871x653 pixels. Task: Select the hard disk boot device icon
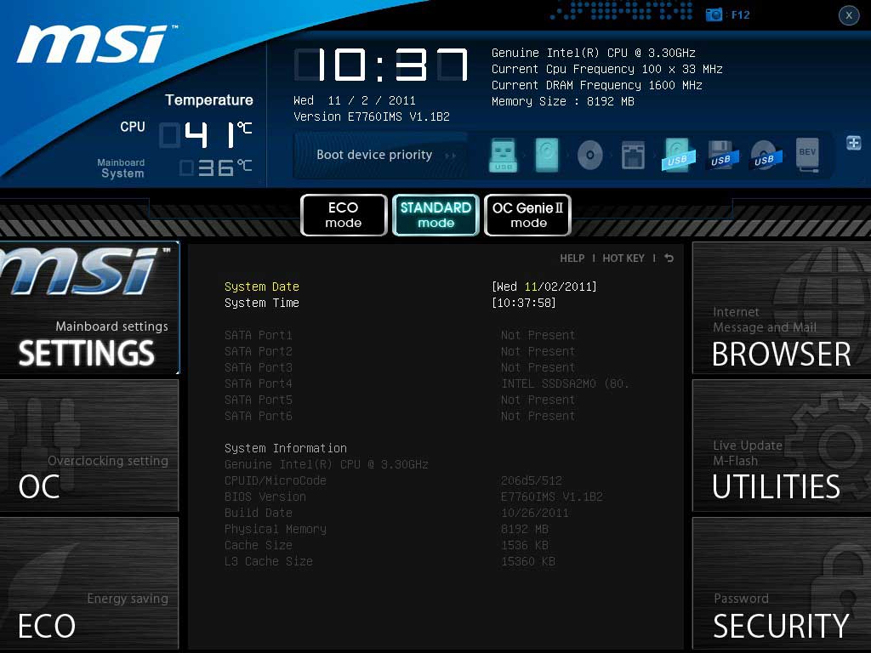(x=547, y=155)
